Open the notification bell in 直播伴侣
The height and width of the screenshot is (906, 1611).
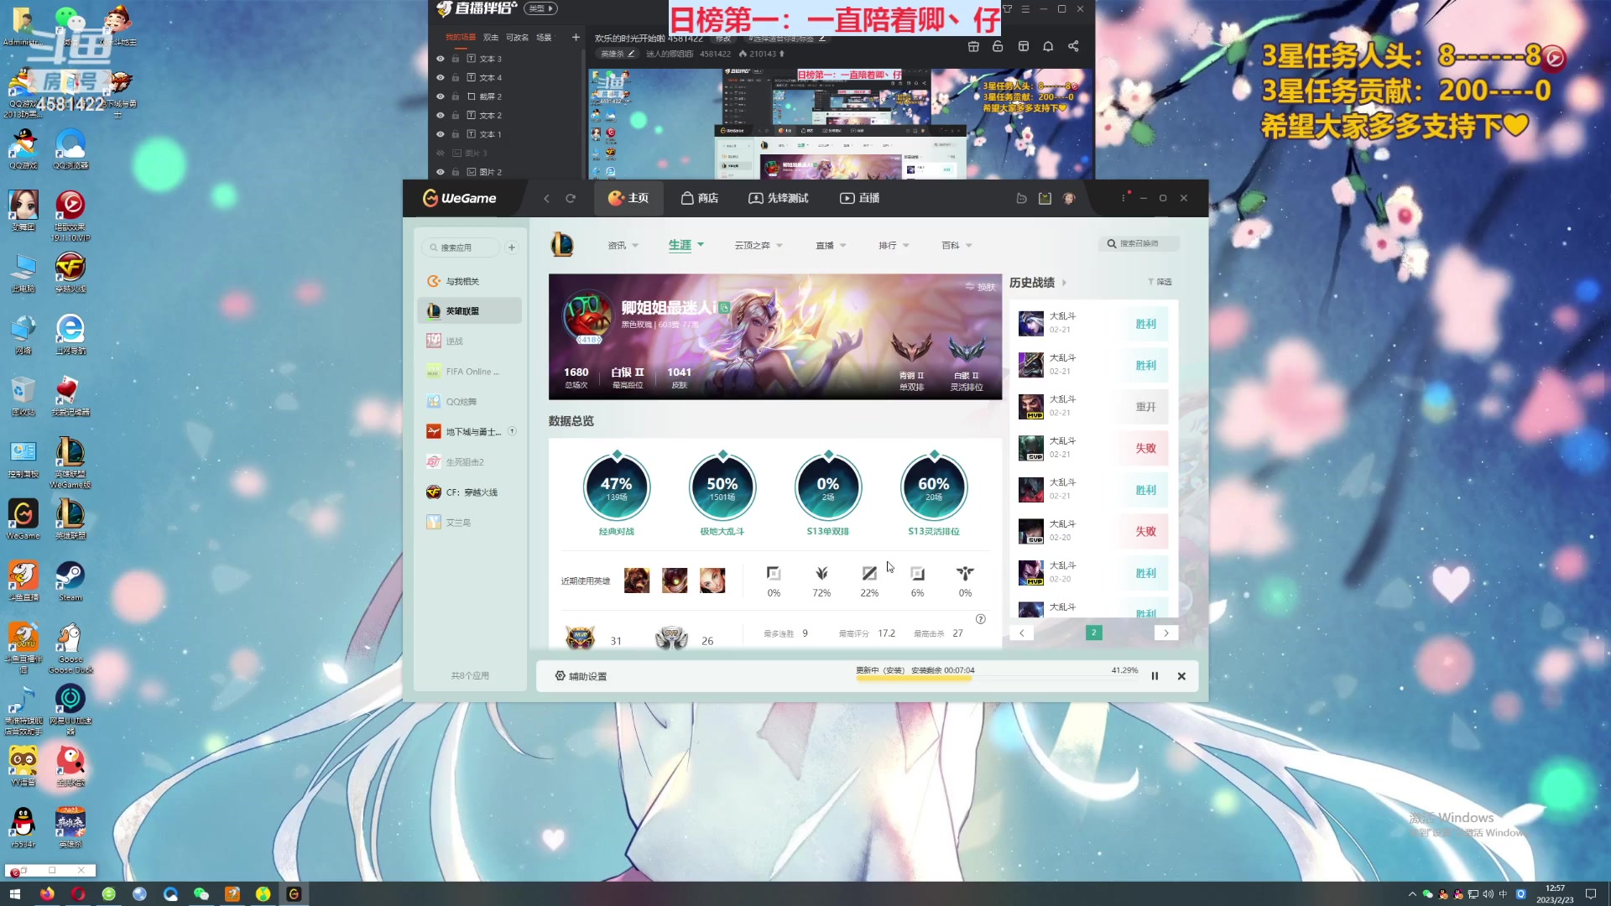[x=1048, y=46]
